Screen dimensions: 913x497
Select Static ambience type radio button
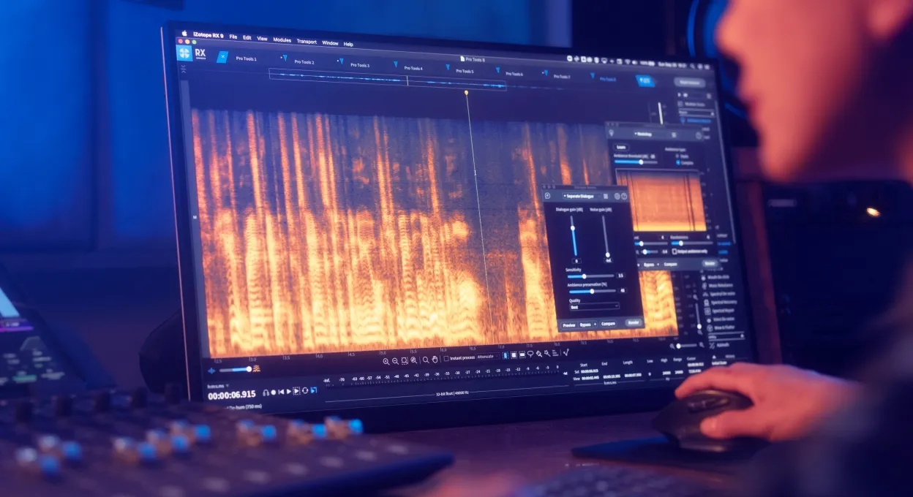[x=677, y=156]
